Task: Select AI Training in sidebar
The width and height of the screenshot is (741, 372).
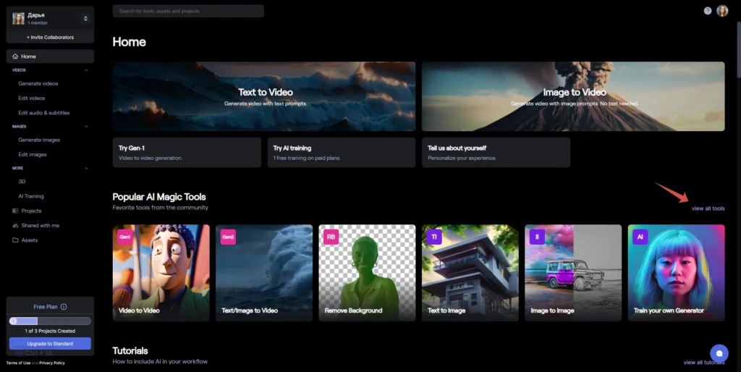Action: 30,196
